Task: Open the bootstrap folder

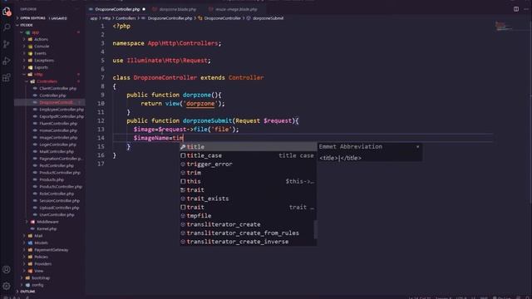Action: click(x=41, y=278)
